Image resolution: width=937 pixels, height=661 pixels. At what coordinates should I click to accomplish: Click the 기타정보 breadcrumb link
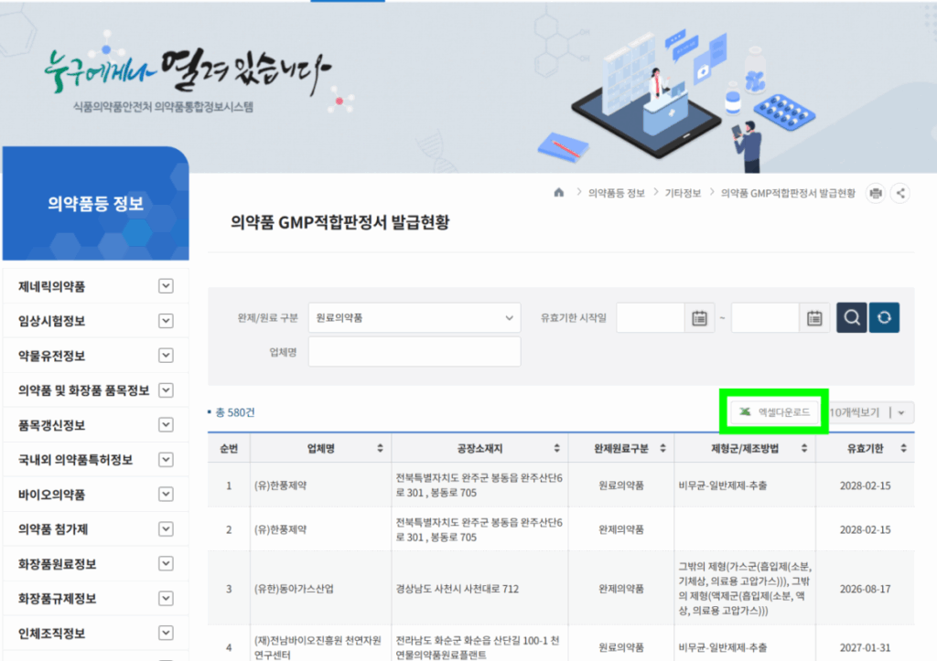(x=682, y=193)
